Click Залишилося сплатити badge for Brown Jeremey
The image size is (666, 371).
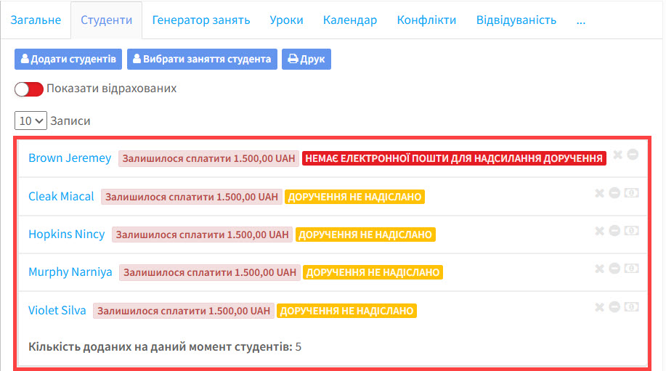208,158
